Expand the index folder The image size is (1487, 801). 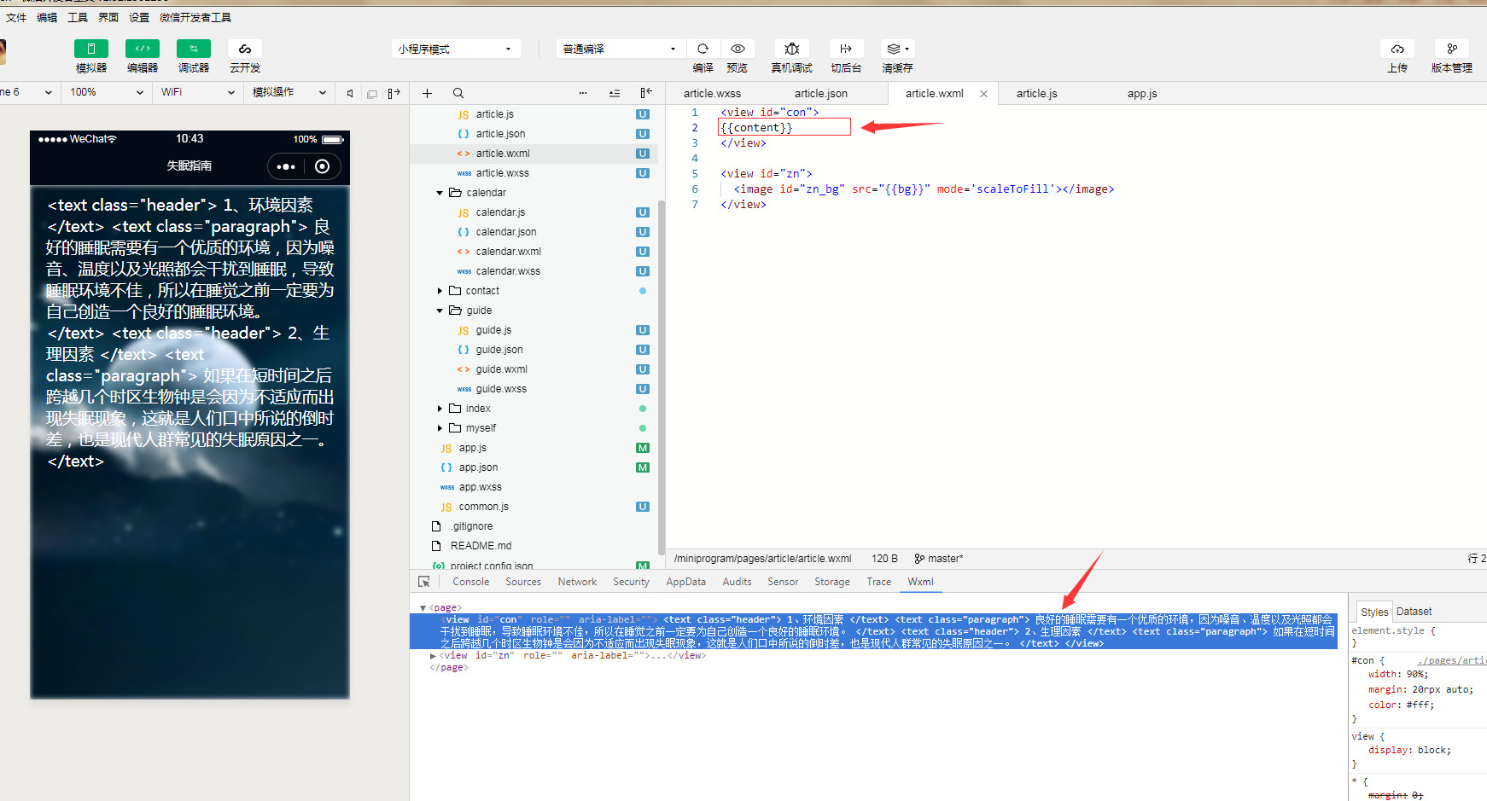point(440,409)
